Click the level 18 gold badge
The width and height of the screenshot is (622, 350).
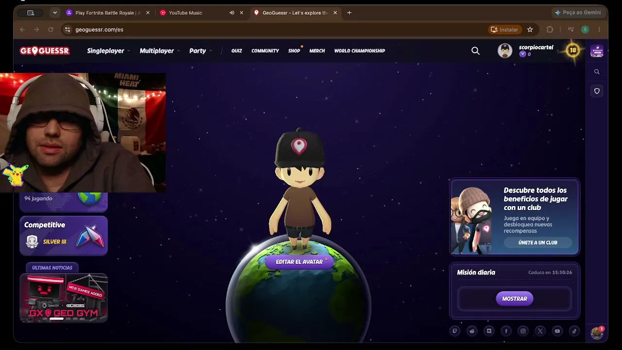pos(573,50)
